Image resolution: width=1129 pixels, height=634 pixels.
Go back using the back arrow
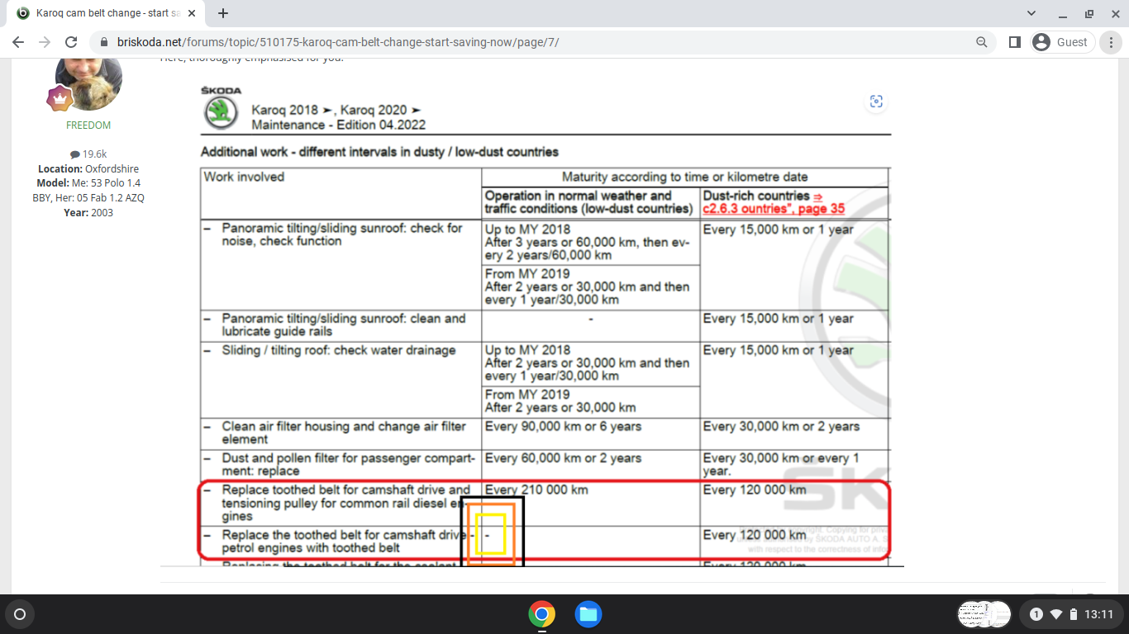(x=17, y=41)
